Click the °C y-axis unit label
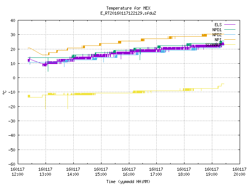Screen dimensions: 247x185 pyautogui.click(x=4, y=92)
